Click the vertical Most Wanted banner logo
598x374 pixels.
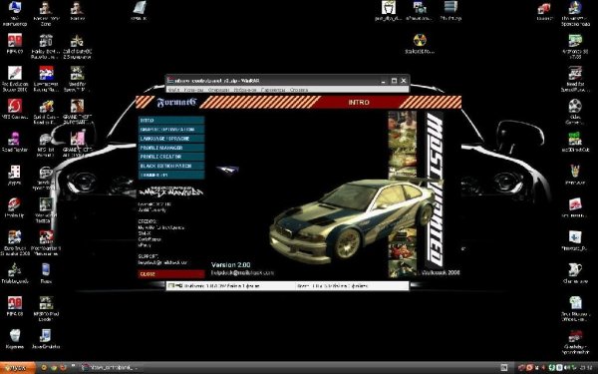click(x=434, y=190)
